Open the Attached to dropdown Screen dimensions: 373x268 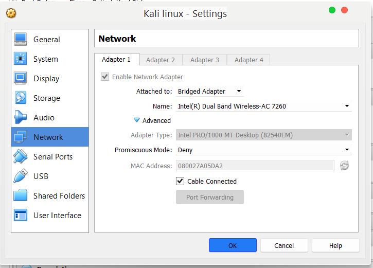210,92
